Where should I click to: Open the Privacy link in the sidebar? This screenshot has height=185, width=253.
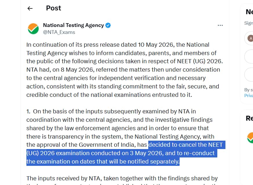[248, 95]
